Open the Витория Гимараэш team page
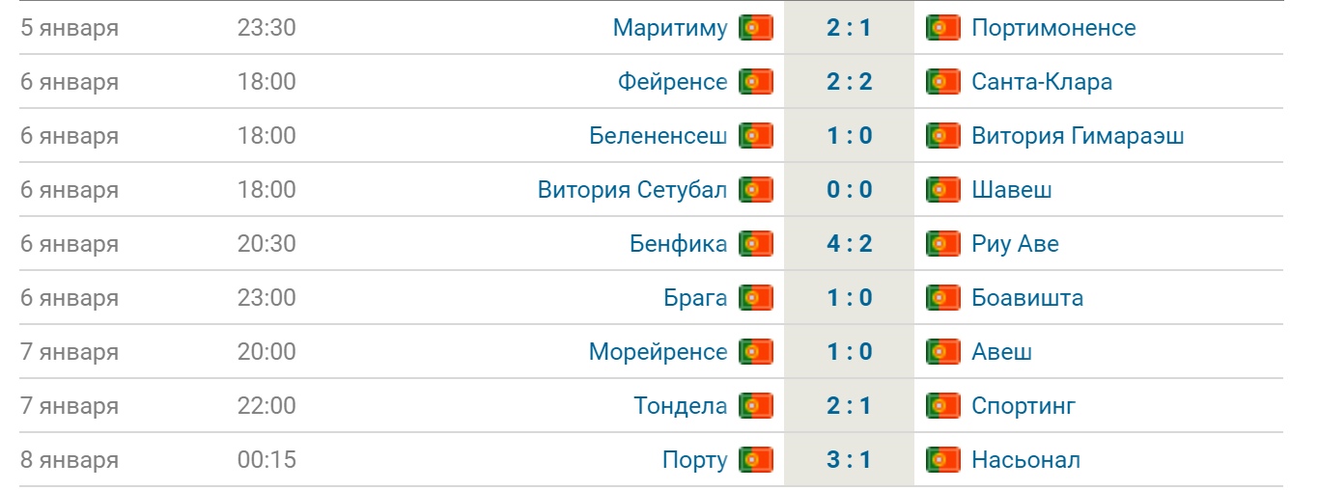Screen dimensions: 1318x490 coord(1079,136)
